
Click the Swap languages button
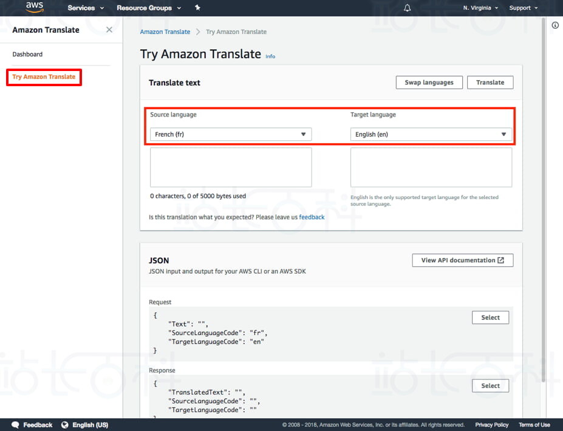pos(429,82)
